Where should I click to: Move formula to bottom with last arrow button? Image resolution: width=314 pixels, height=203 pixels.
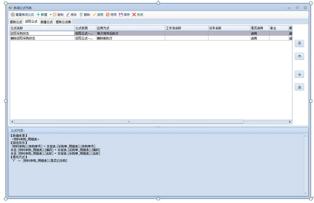[299, 87]
